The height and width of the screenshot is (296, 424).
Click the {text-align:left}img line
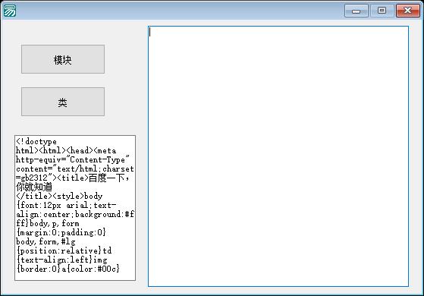(61, 260)
